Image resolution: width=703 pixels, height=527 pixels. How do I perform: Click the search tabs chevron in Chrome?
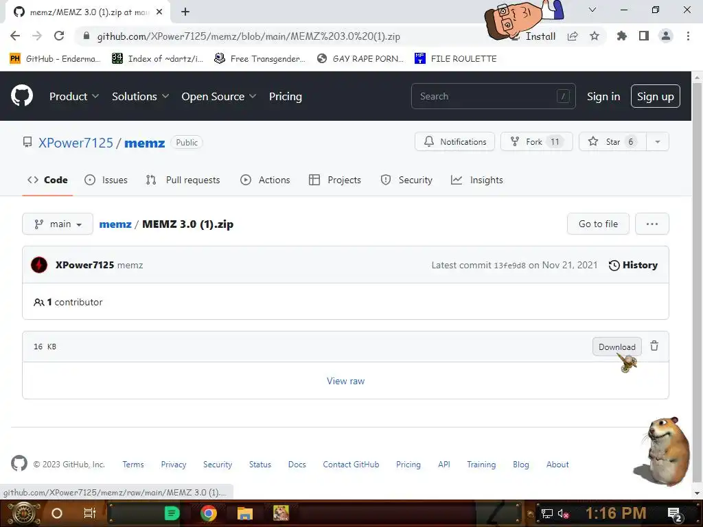pyautogui.click(x=592, y=10)
